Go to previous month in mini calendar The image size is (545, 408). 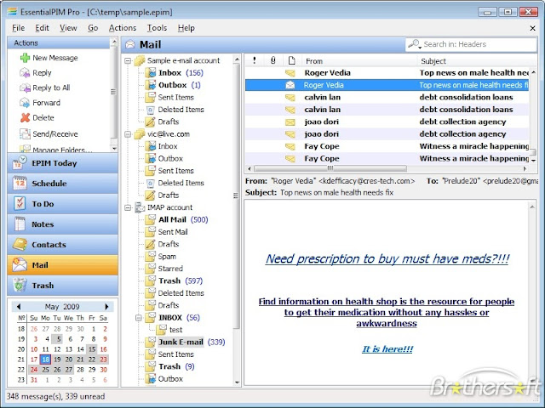click(x=19, y=307)
